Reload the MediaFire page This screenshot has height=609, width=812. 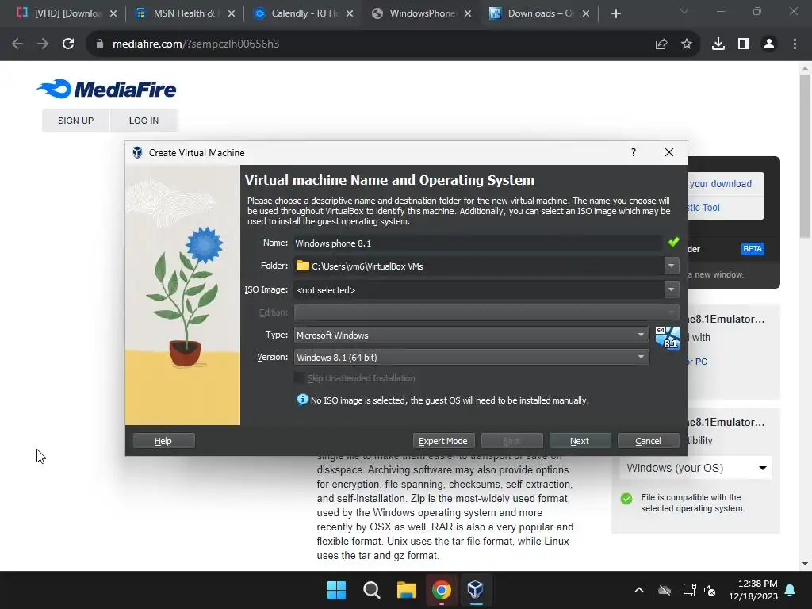[x=68, y=44]
